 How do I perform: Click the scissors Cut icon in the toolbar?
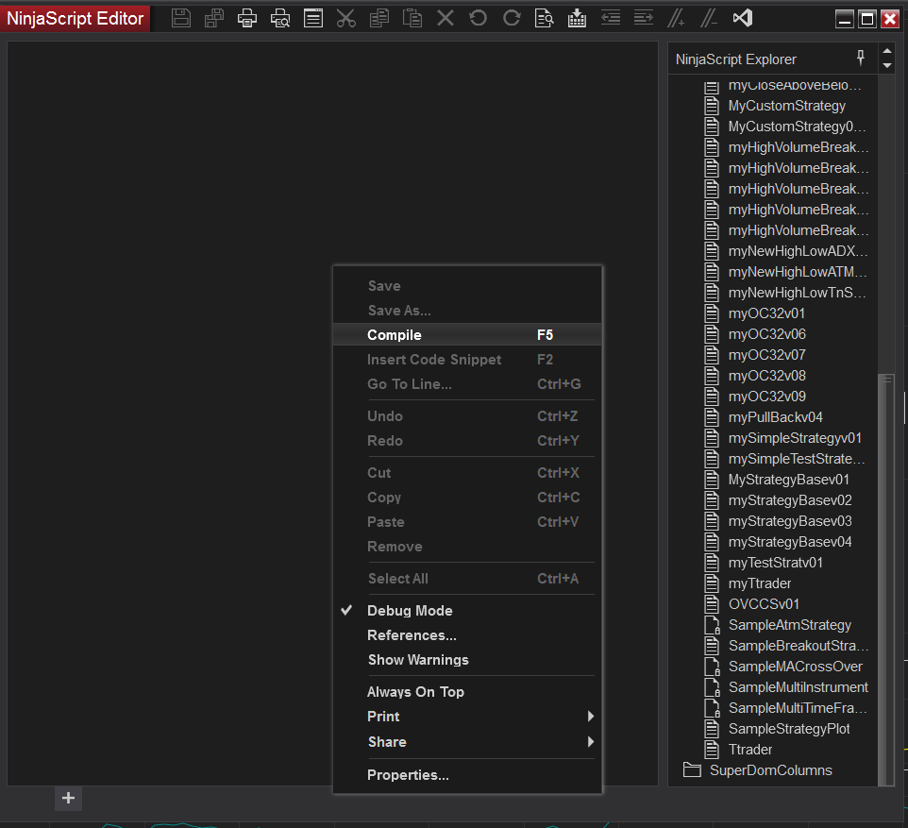click(x=346, y=18)
